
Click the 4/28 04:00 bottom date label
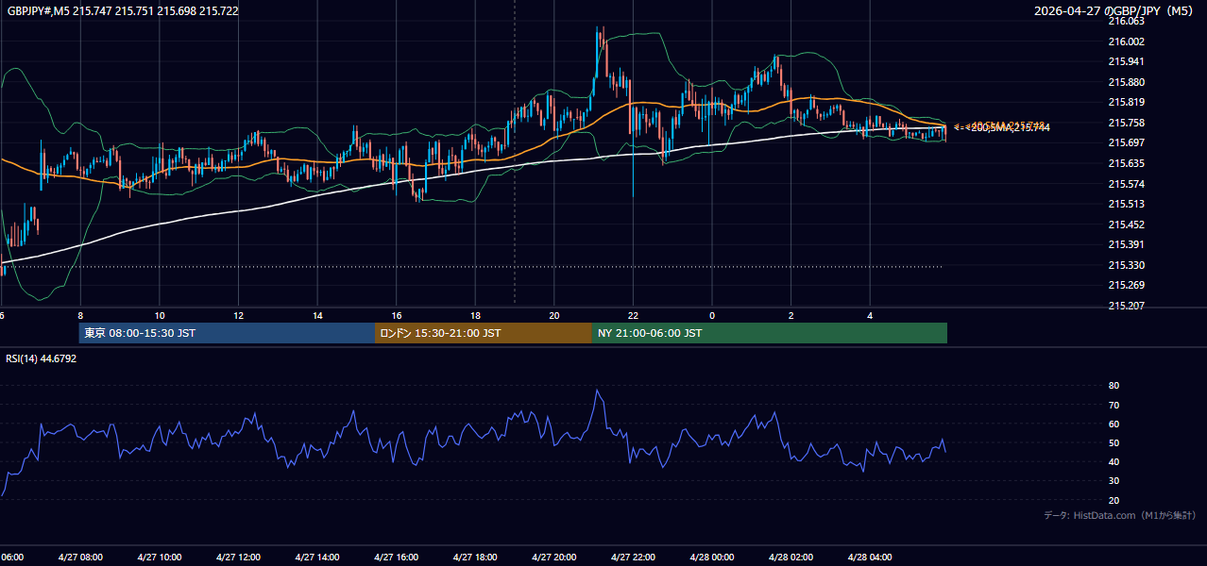coord(870,557)
